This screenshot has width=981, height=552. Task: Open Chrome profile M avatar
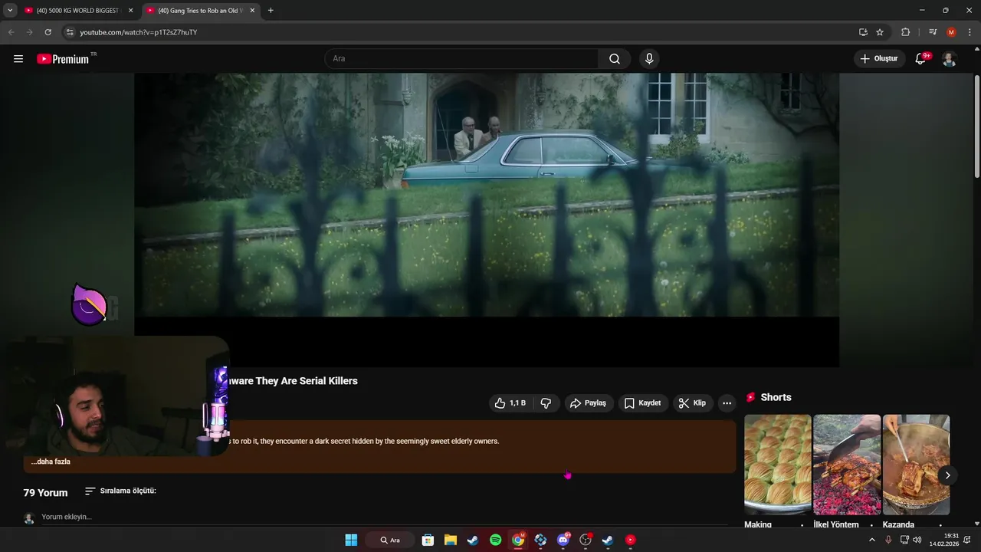click(951, 32)
